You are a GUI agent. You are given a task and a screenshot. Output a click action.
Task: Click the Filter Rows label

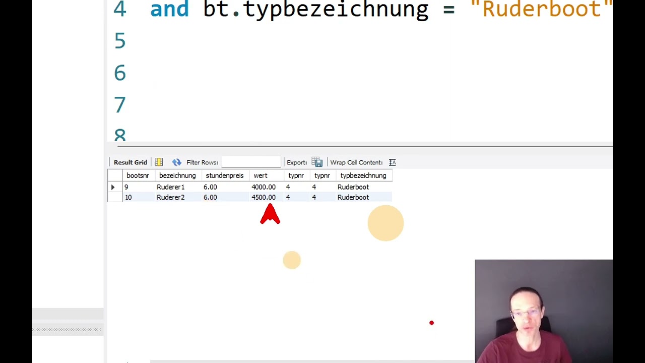tap(202, 162)
